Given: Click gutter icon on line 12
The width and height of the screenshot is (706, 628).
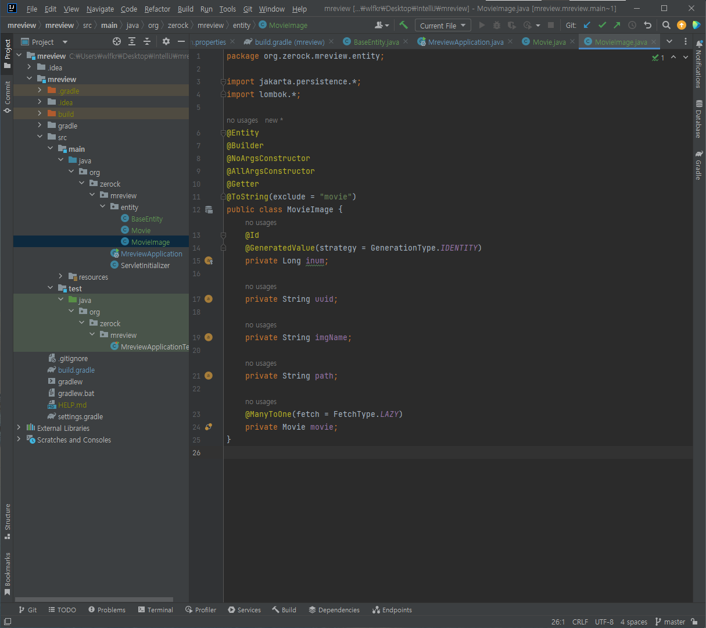Looking at the screenshot, I should click(x=209, y=209).
